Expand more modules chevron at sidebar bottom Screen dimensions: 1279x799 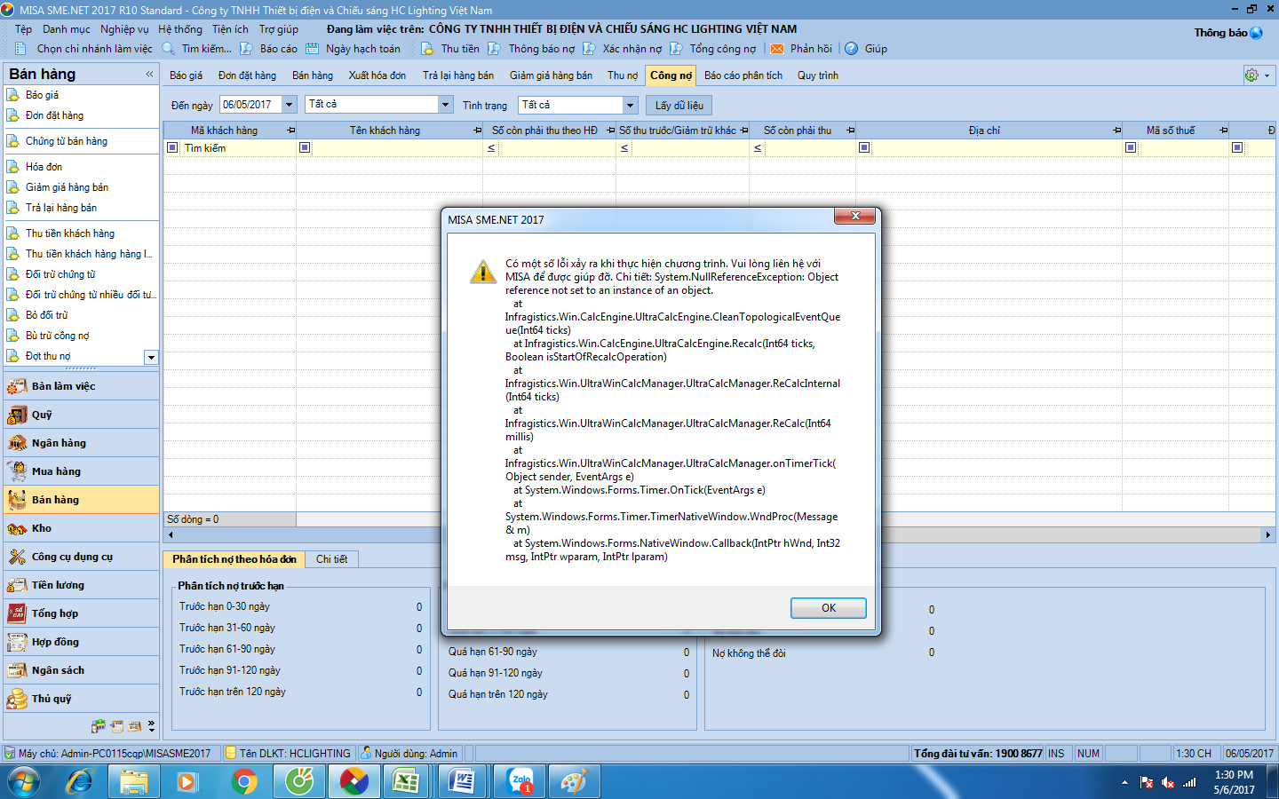tap(152, 725)
